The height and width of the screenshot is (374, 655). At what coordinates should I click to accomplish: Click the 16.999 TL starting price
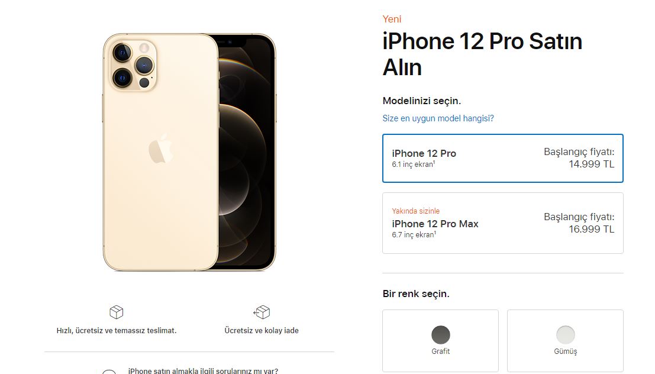click(591, 230)
